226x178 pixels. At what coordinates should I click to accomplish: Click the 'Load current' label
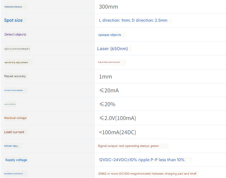pyautogui.click(x=14, y=132)
